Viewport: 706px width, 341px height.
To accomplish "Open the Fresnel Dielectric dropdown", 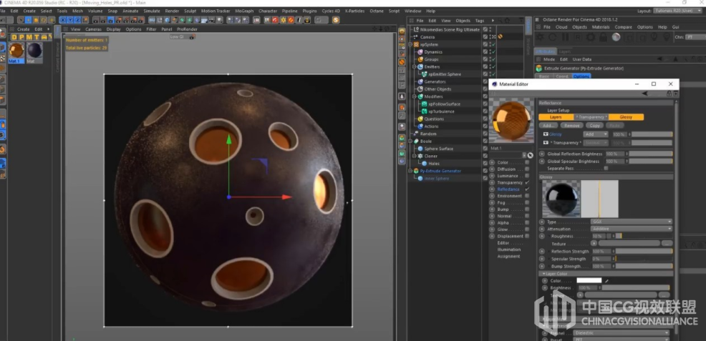I will [x=622, y=333].
